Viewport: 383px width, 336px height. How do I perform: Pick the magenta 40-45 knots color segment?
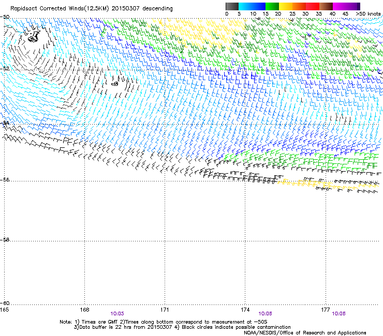point(340,6)
